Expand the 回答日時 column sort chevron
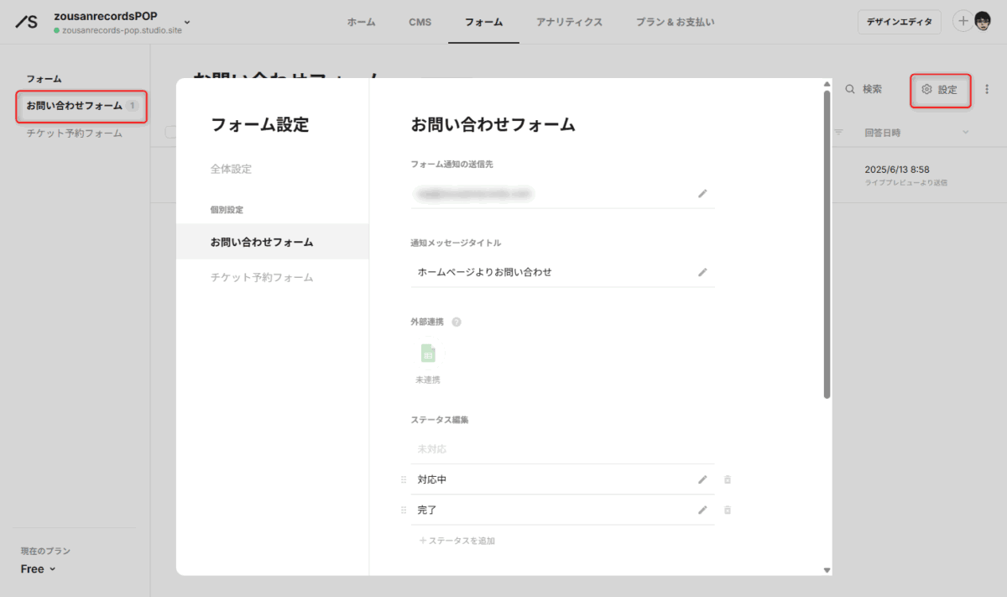The image size is (1007, 597). [x=965, y=133]
